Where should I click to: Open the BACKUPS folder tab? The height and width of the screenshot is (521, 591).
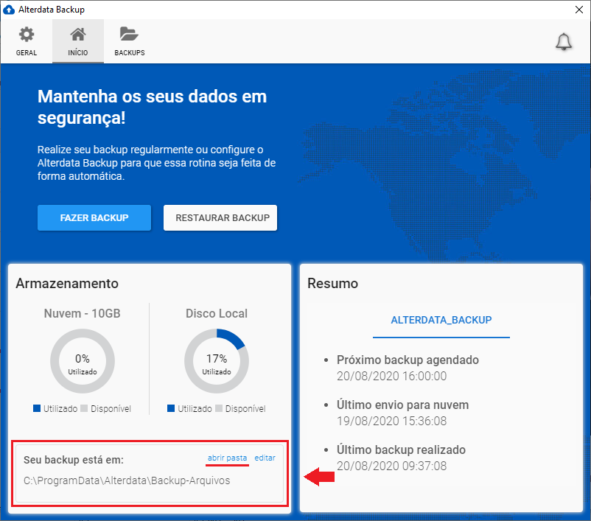coord(129,41)
